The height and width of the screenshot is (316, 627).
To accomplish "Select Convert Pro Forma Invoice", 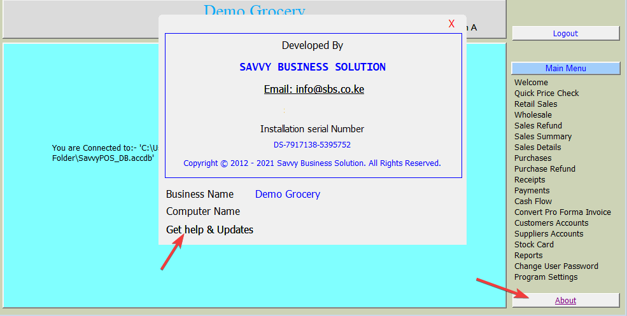I will 562,212.
